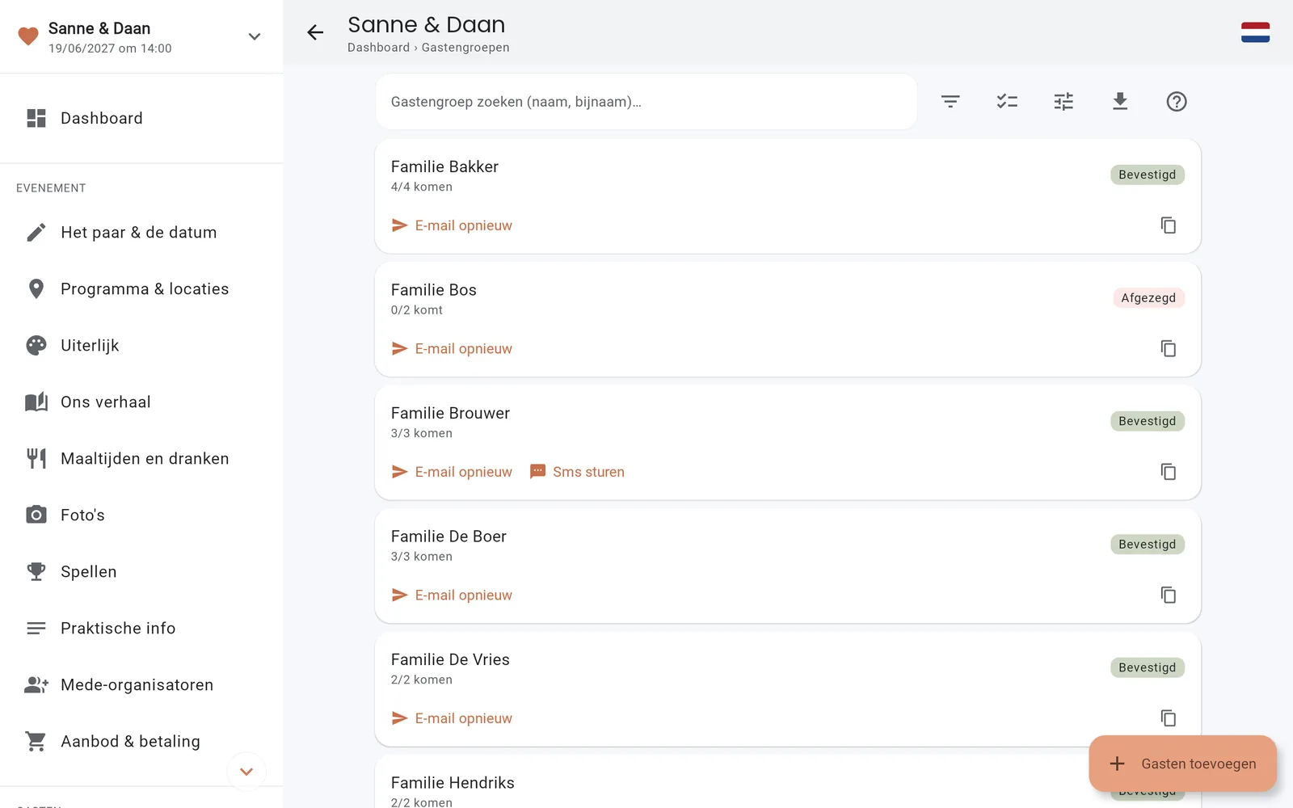This screenshot has height=808, width=1293.
Task: Open the tune settings sliders icon
Action: point(1063,102)
